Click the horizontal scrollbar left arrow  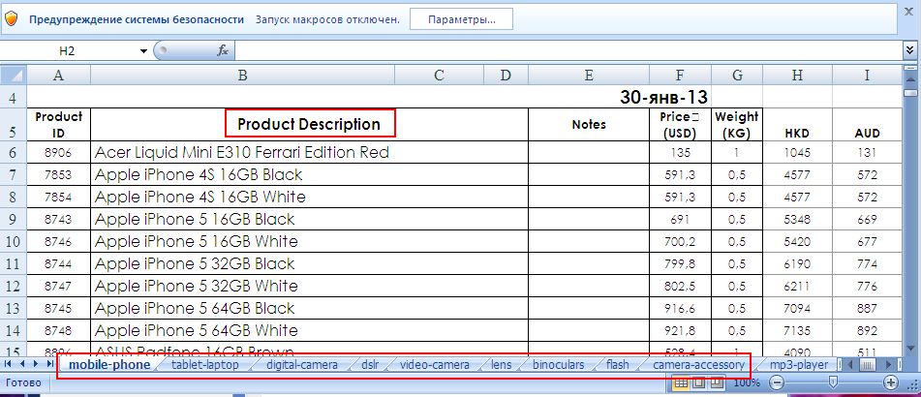click(850, 365)
